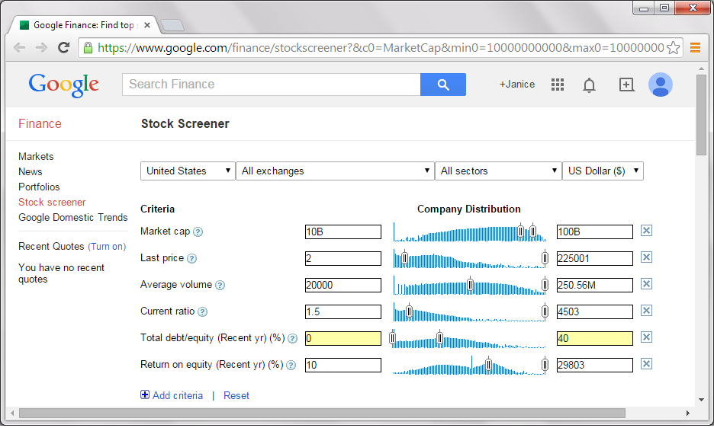Image resolution: width=714 pixels, height=428 pixels.
Task: Open News in the Finance sidebar
Action: click(30, 172)
